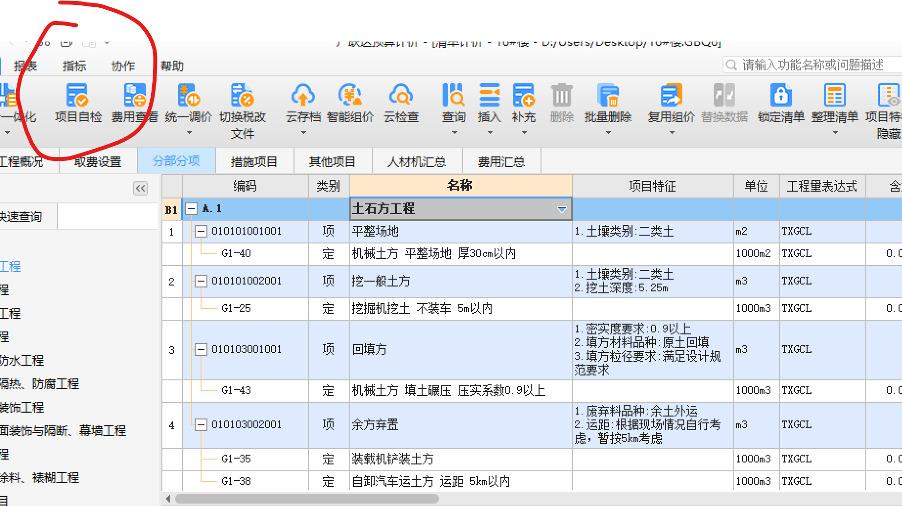Click the function search input field
The image size is (902, 506).
[x=812, y=65]
